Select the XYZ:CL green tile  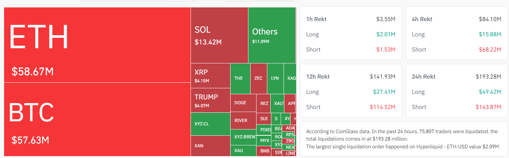tap(210, 124)
